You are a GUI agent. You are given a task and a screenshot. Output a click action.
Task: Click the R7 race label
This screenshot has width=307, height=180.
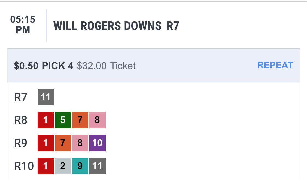tap(20, 97)
